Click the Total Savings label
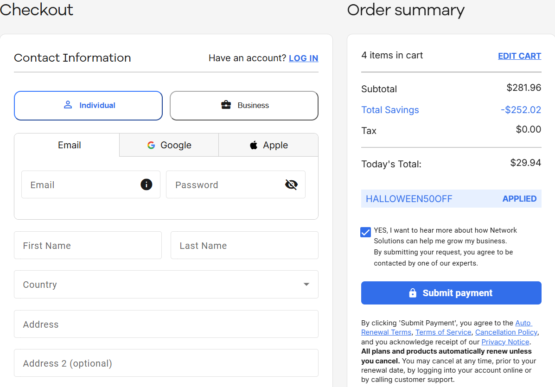This screenshot has height=387, width=555. (389, 110)
